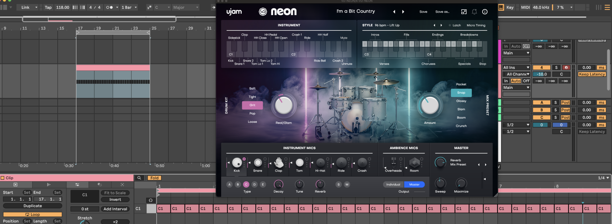Viewport: 612px width, 224px height.
Task: Mute the kick with M button
Action: pos(347,184)
